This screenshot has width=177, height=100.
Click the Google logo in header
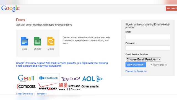tap(11, 8)
